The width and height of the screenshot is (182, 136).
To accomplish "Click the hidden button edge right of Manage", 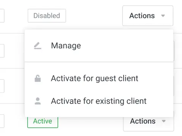I will click(174, 51).
